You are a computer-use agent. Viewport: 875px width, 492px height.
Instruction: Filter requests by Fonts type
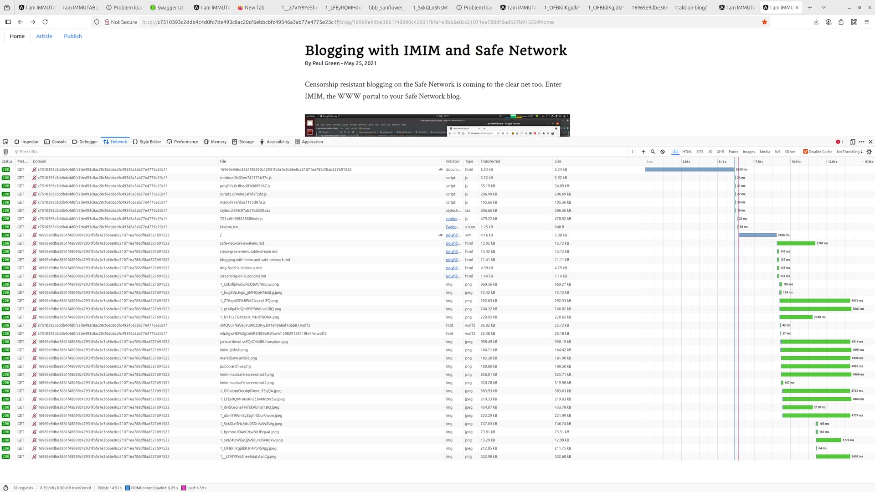point(733,152)
